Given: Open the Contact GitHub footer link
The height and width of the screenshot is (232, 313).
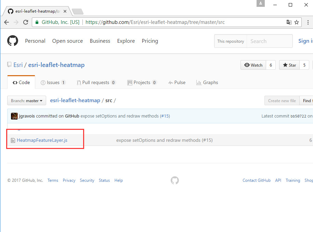Looking at the screenshot, I should point(257,180).
